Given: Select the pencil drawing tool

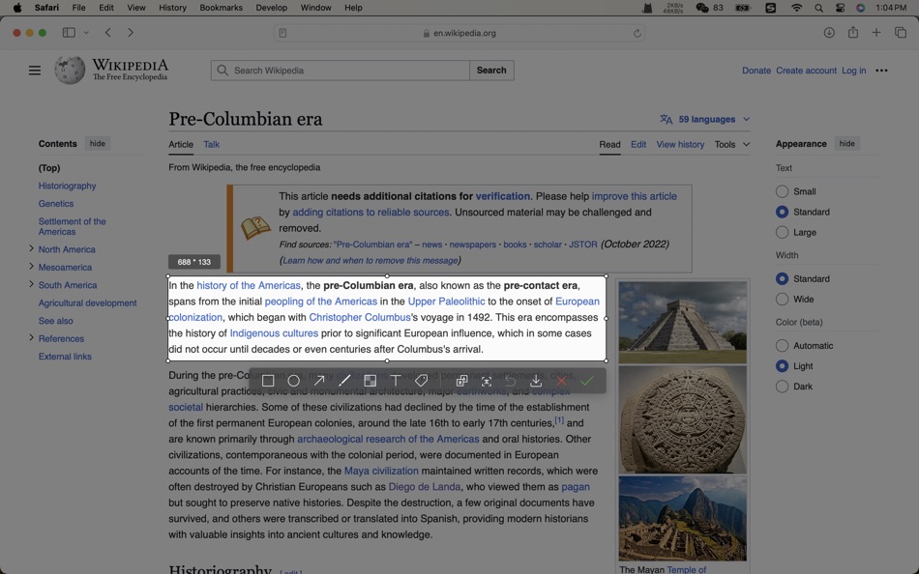Looking at the screenshot, I should pyautogui.click(x=344, y=381).
